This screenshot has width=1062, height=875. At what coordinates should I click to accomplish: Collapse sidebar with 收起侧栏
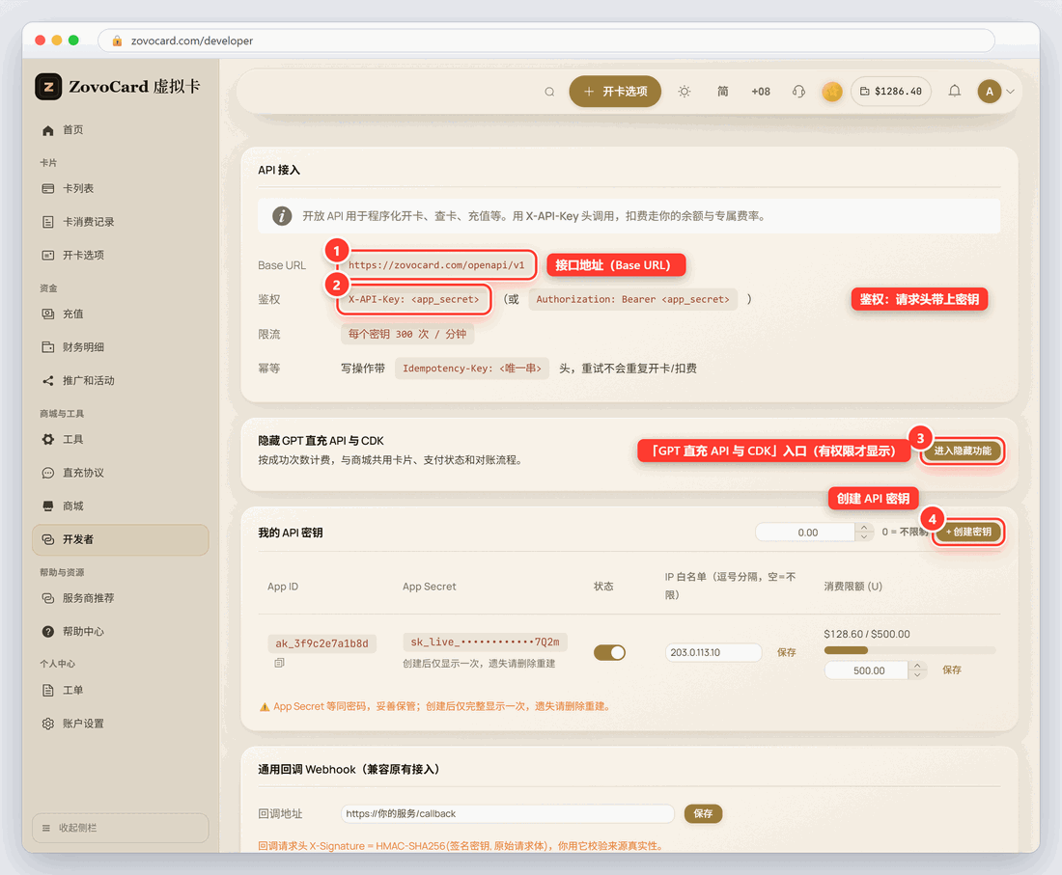pyautogui.click(x=121, y=828)
